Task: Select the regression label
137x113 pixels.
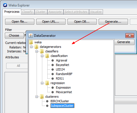Action: 58,83
